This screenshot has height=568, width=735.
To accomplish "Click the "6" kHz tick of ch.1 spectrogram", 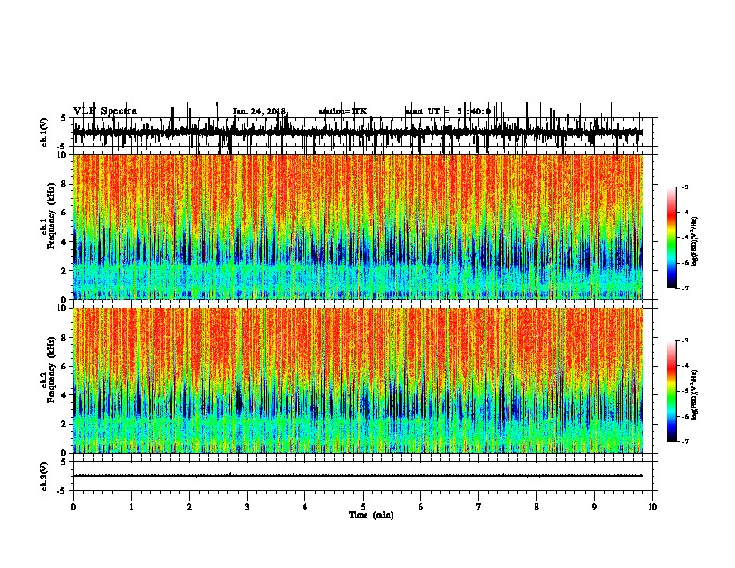I will point(65,213).
